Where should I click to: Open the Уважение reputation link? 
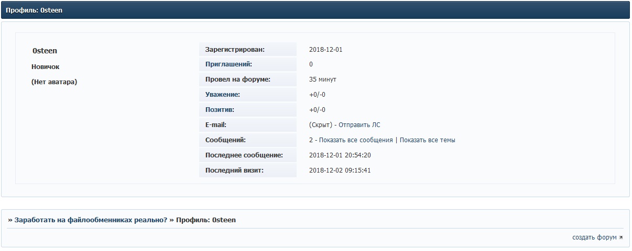(x=223, y=95)
